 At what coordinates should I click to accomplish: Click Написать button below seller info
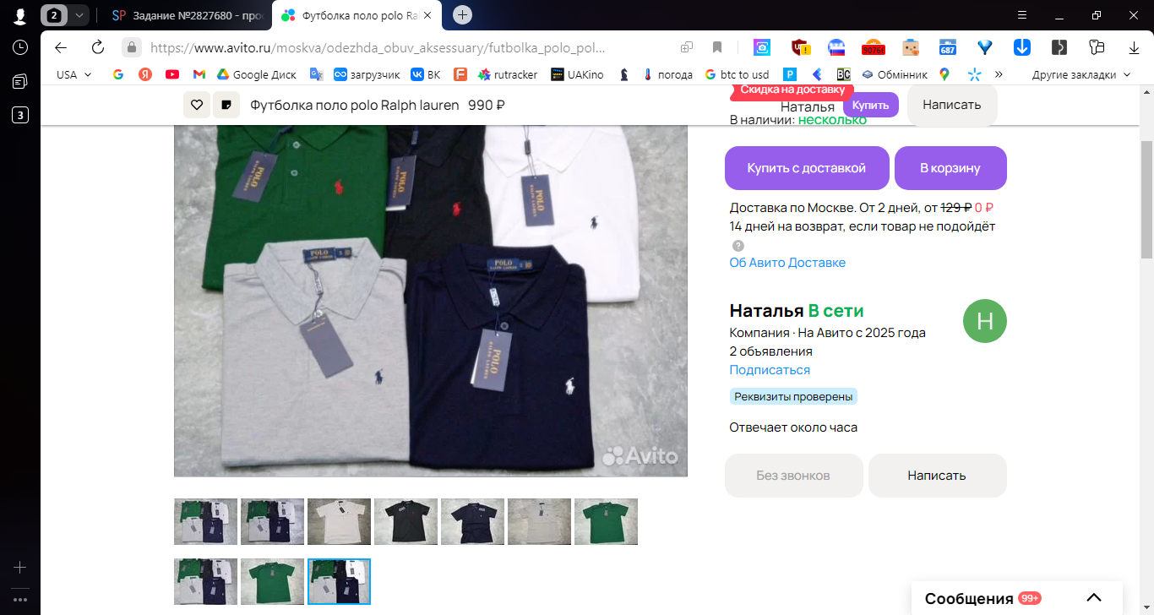coord(937,476)
